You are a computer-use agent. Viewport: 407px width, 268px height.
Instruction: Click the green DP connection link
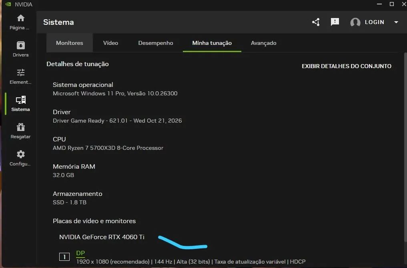pyautogui.click(x=80, y=253)
